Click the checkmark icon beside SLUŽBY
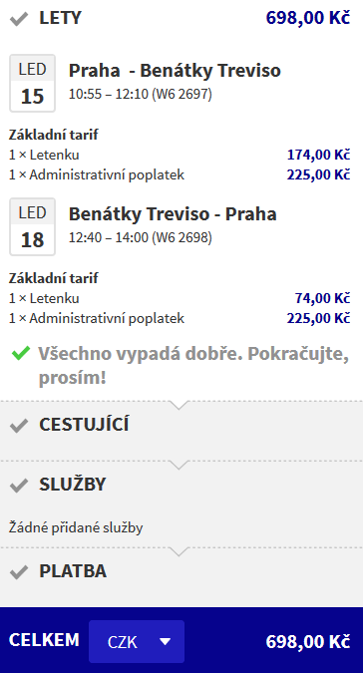363x673 pixels. click(x=19, y=486)
